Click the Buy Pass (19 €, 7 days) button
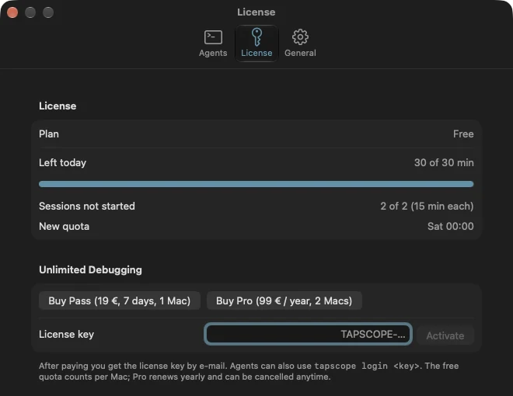Viewport: 513px width, 396px height. point(120,300)
